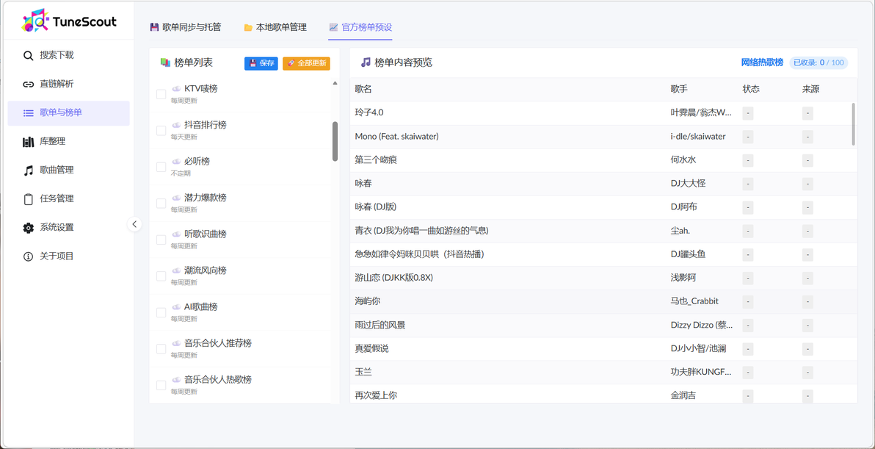
Task: Click the cloud icon beside 必听榜
Action: [175, 162]
